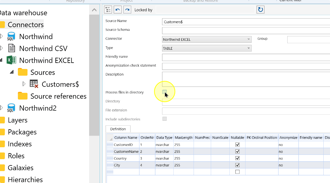Screen dimensions: 330x183
Task: Expand the Northwind connector node
Action: pos(1,36)
